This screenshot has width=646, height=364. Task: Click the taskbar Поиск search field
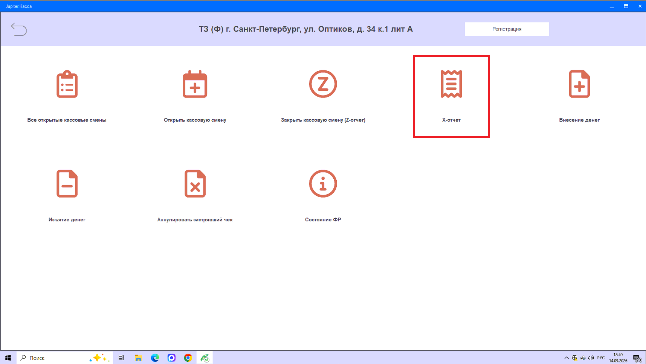coord(64,358)
